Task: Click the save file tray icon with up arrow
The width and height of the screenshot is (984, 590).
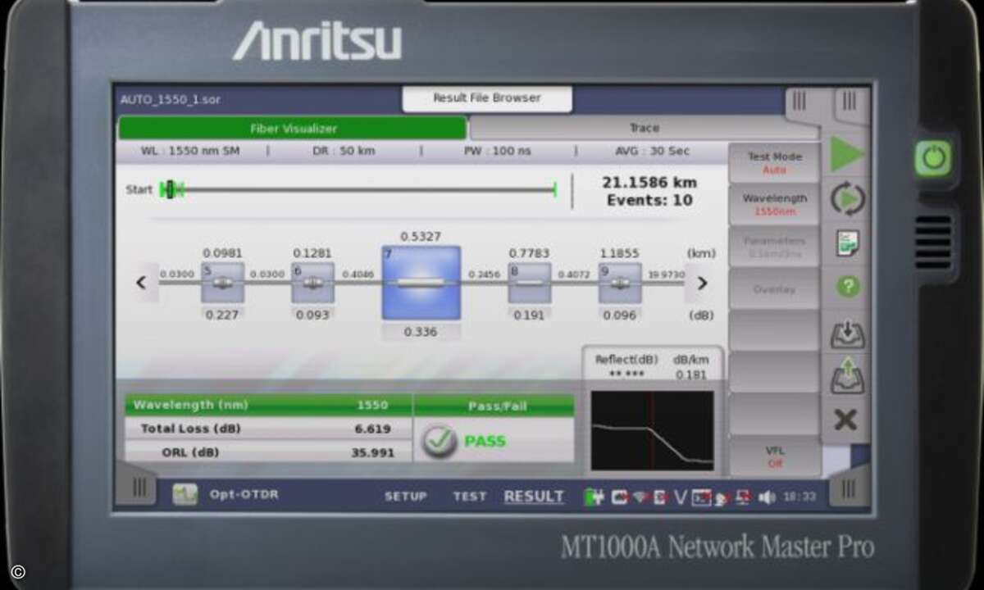Action: 847,377
